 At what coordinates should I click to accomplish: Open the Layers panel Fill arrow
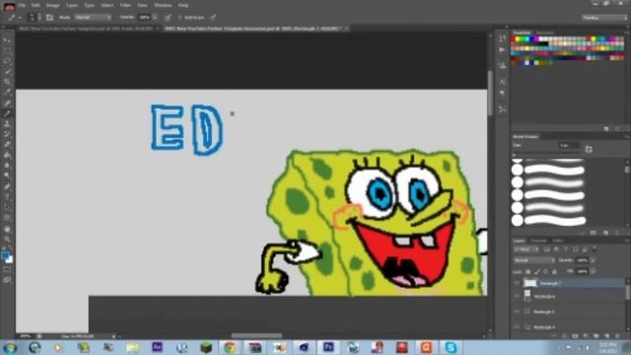tap(593, 272)
